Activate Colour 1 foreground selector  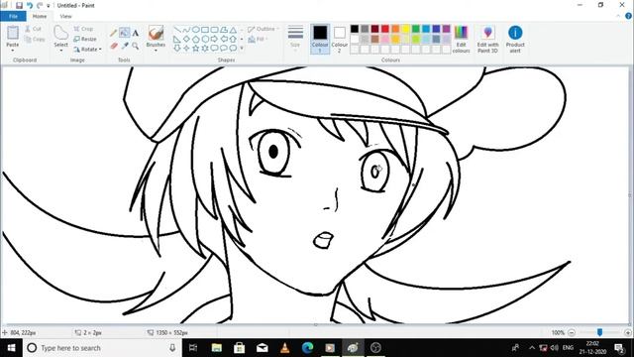coord(320,39)
